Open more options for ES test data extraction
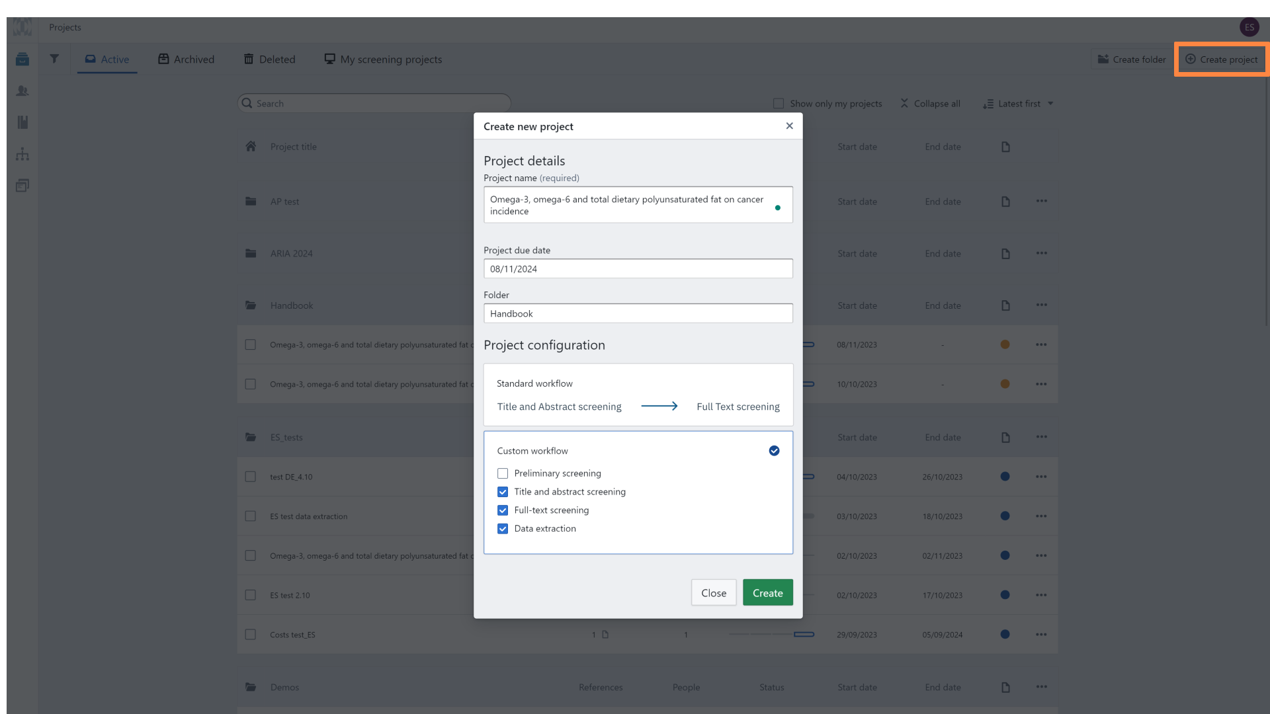This screenshot has width=1270, height=714. click(x=1041, y=516)
